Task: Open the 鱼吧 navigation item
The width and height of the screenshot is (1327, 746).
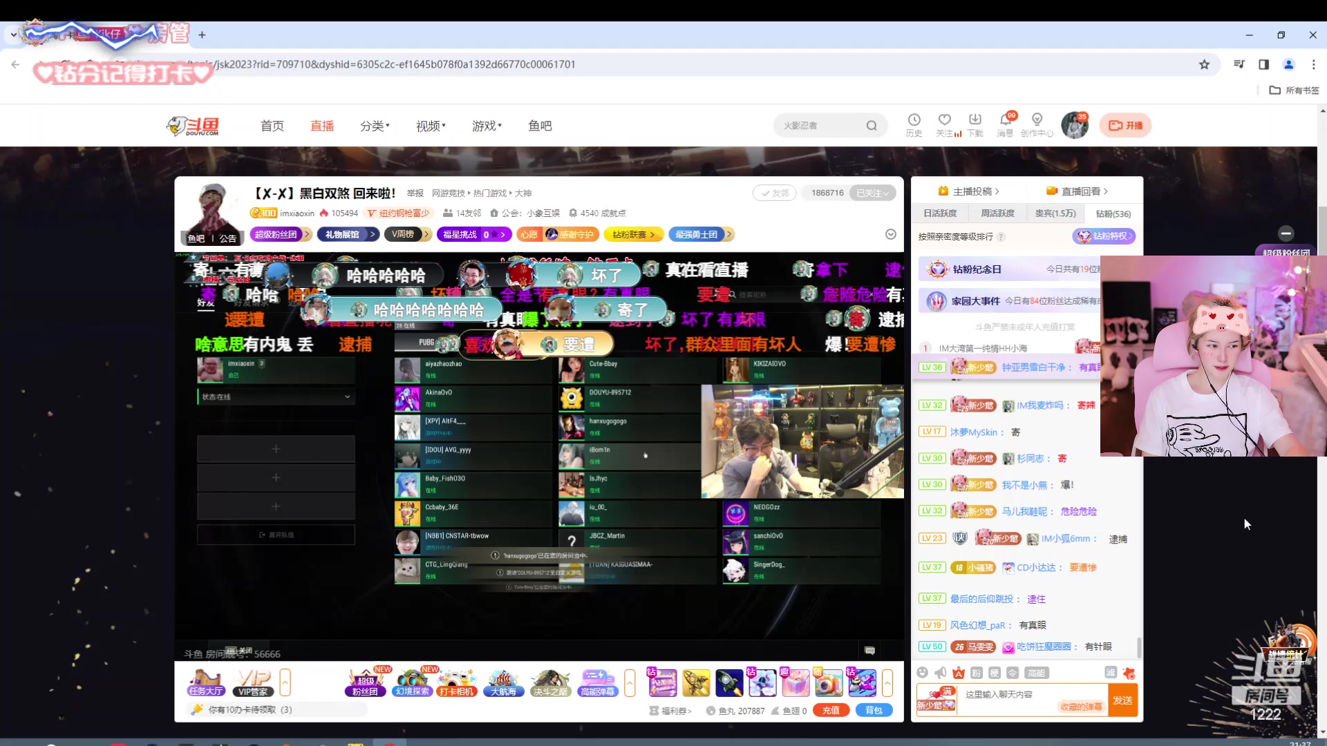Action: pos(540,126)
